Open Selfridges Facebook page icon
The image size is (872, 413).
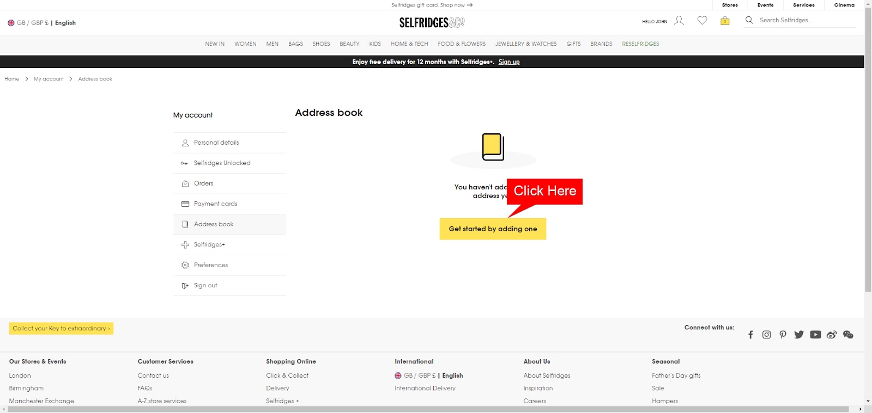(x=750, y=335)
